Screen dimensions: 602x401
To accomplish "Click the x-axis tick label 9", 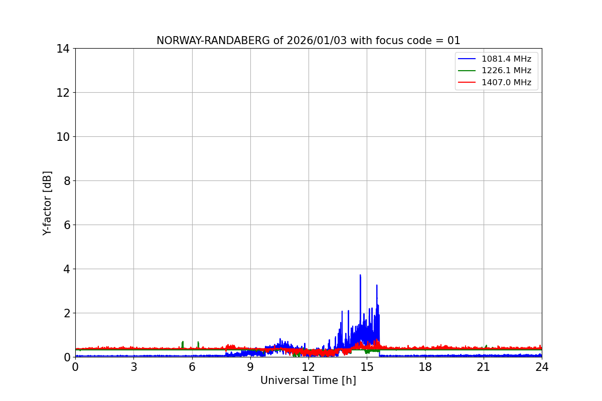I will pos(250,367).
